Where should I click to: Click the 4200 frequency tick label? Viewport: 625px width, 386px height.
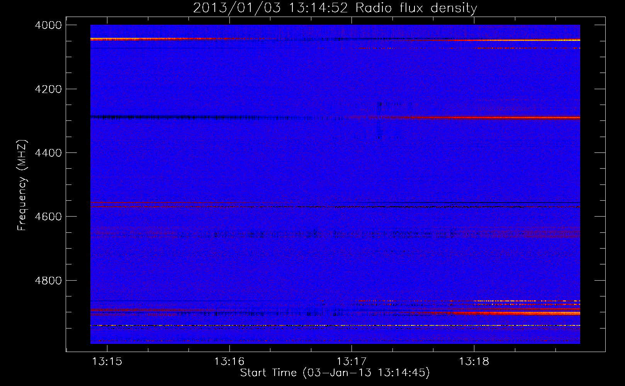click(x=48, y=89)
